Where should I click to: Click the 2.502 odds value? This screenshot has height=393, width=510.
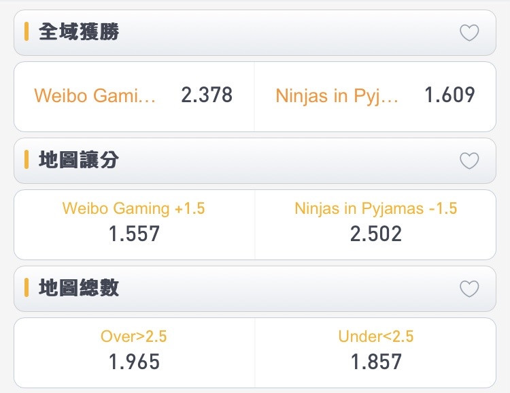click(376, 234)
